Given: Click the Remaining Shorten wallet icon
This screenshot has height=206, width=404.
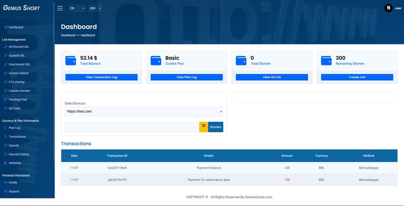Looking at the screenshot, I should pos(326,60).
